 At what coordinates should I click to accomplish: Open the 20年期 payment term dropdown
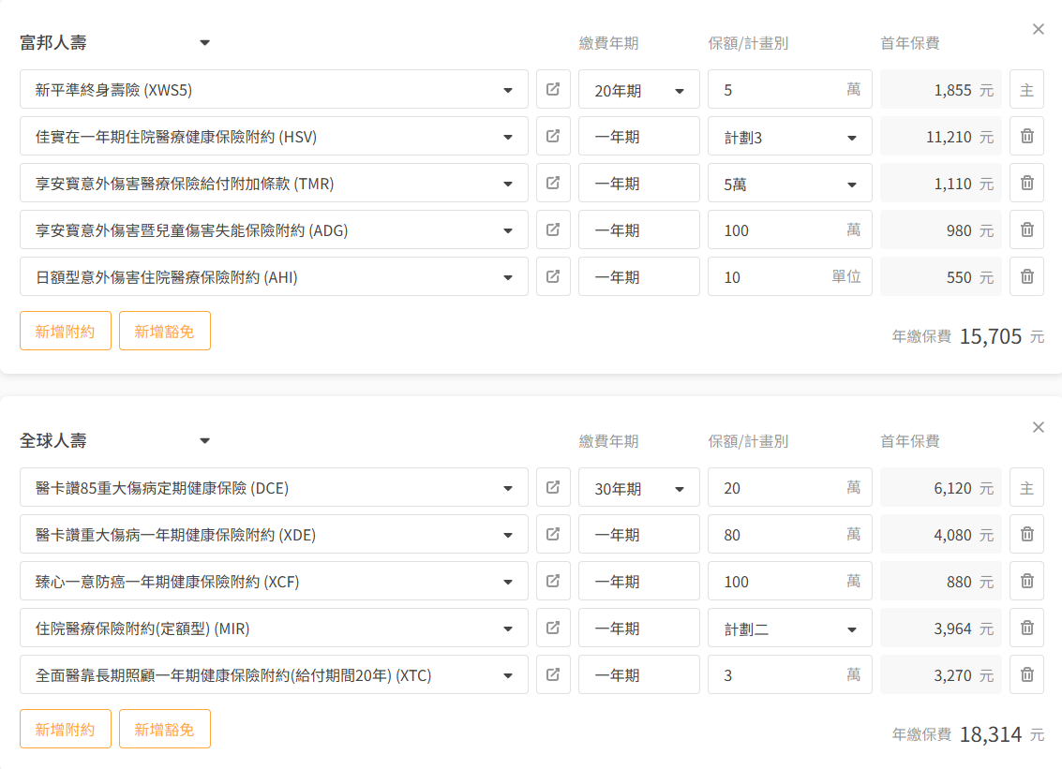click(x=638, y=90)
